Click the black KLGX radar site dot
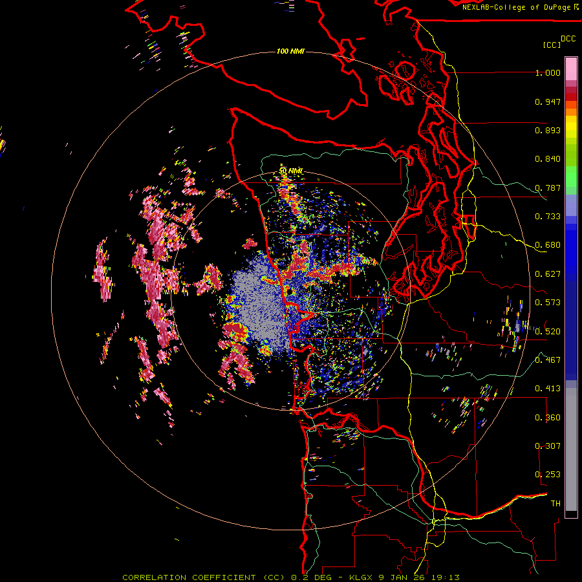582x582 pixels. pos(290,292)
